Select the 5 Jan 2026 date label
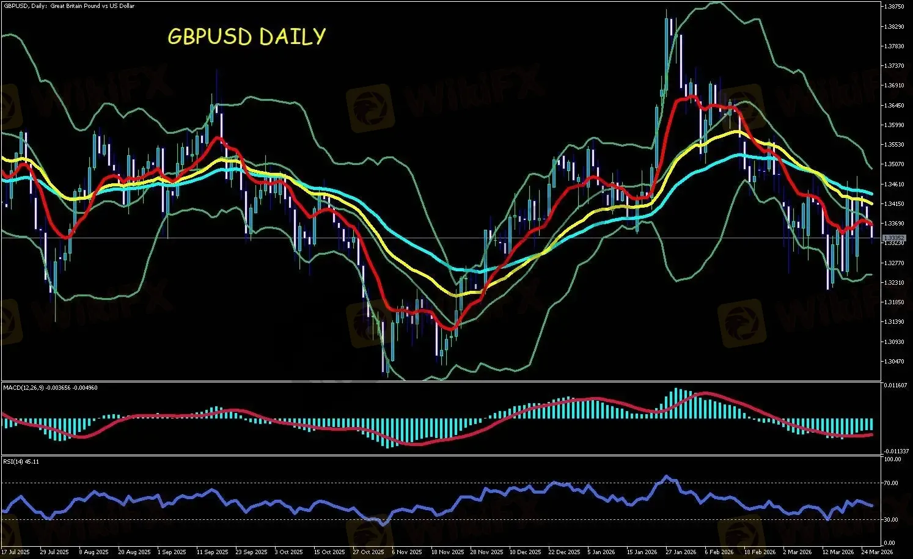The image size is (913, 559). [x=601, y=552]
